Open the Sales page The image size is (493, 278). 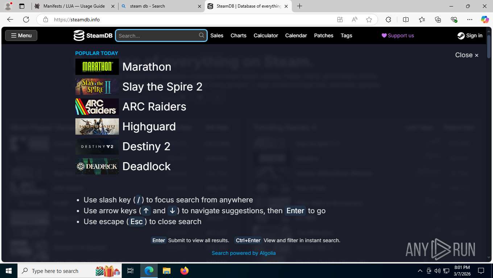217,35
